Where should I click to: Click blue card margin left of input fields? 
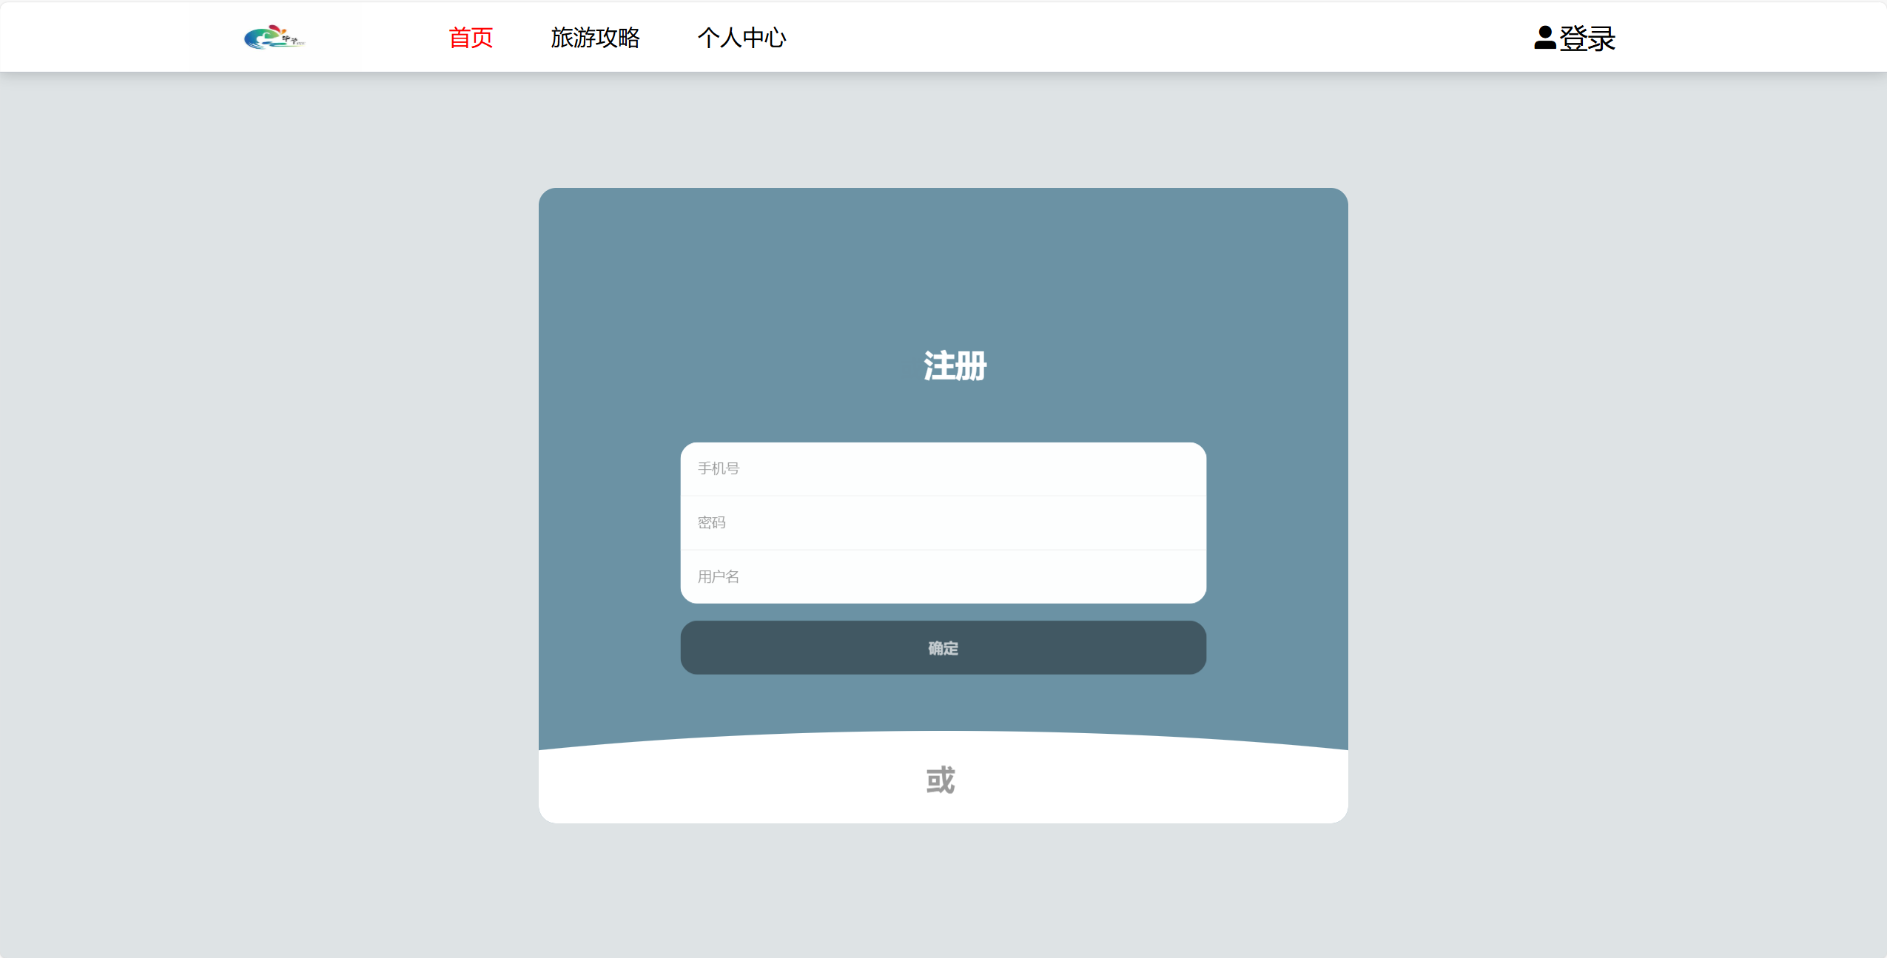[608, 523]
